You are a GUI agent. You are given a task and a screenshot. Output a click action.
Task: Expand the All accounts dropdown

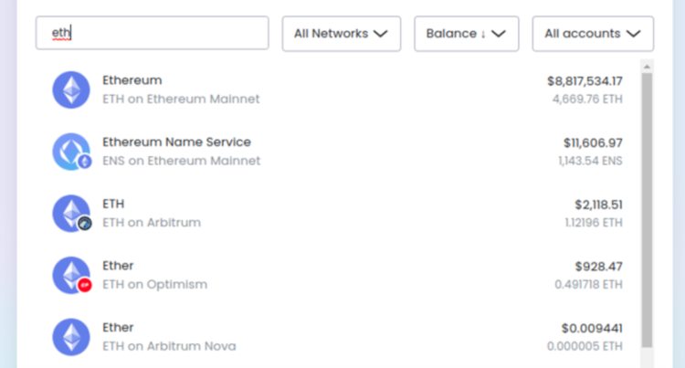click(593, 34)
